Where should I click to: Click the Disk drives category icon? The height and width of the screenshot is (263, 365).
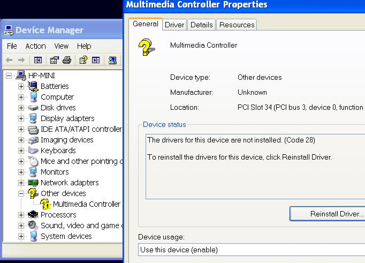click(33, 108)
